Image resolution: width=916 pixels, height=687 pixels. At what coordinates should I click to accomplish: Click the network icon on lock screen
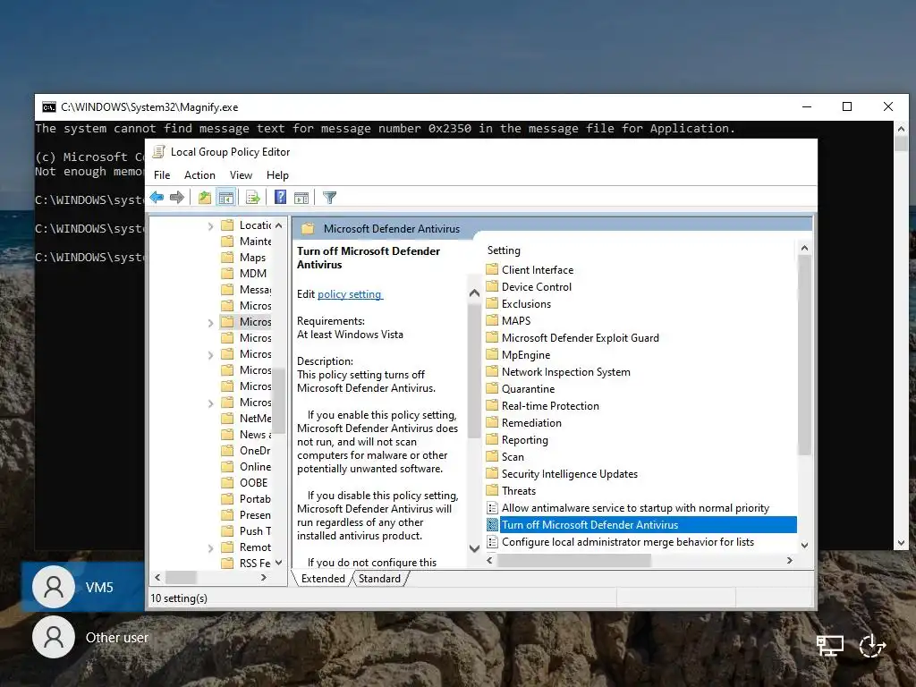point(829,646)
